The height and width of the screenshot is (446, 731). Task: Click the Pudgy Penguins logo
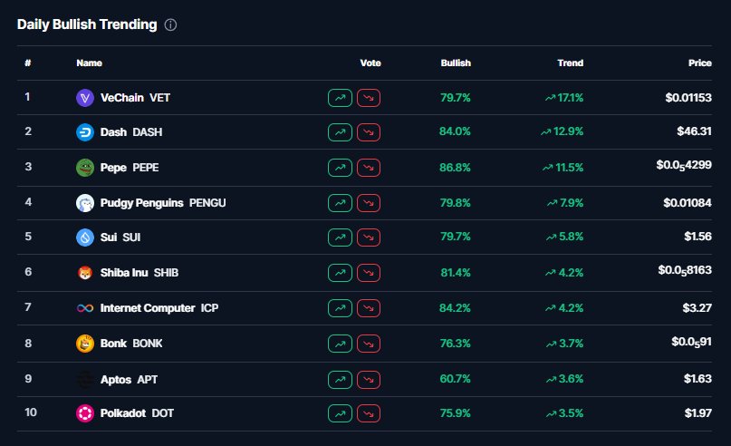[x=84, y=203]
